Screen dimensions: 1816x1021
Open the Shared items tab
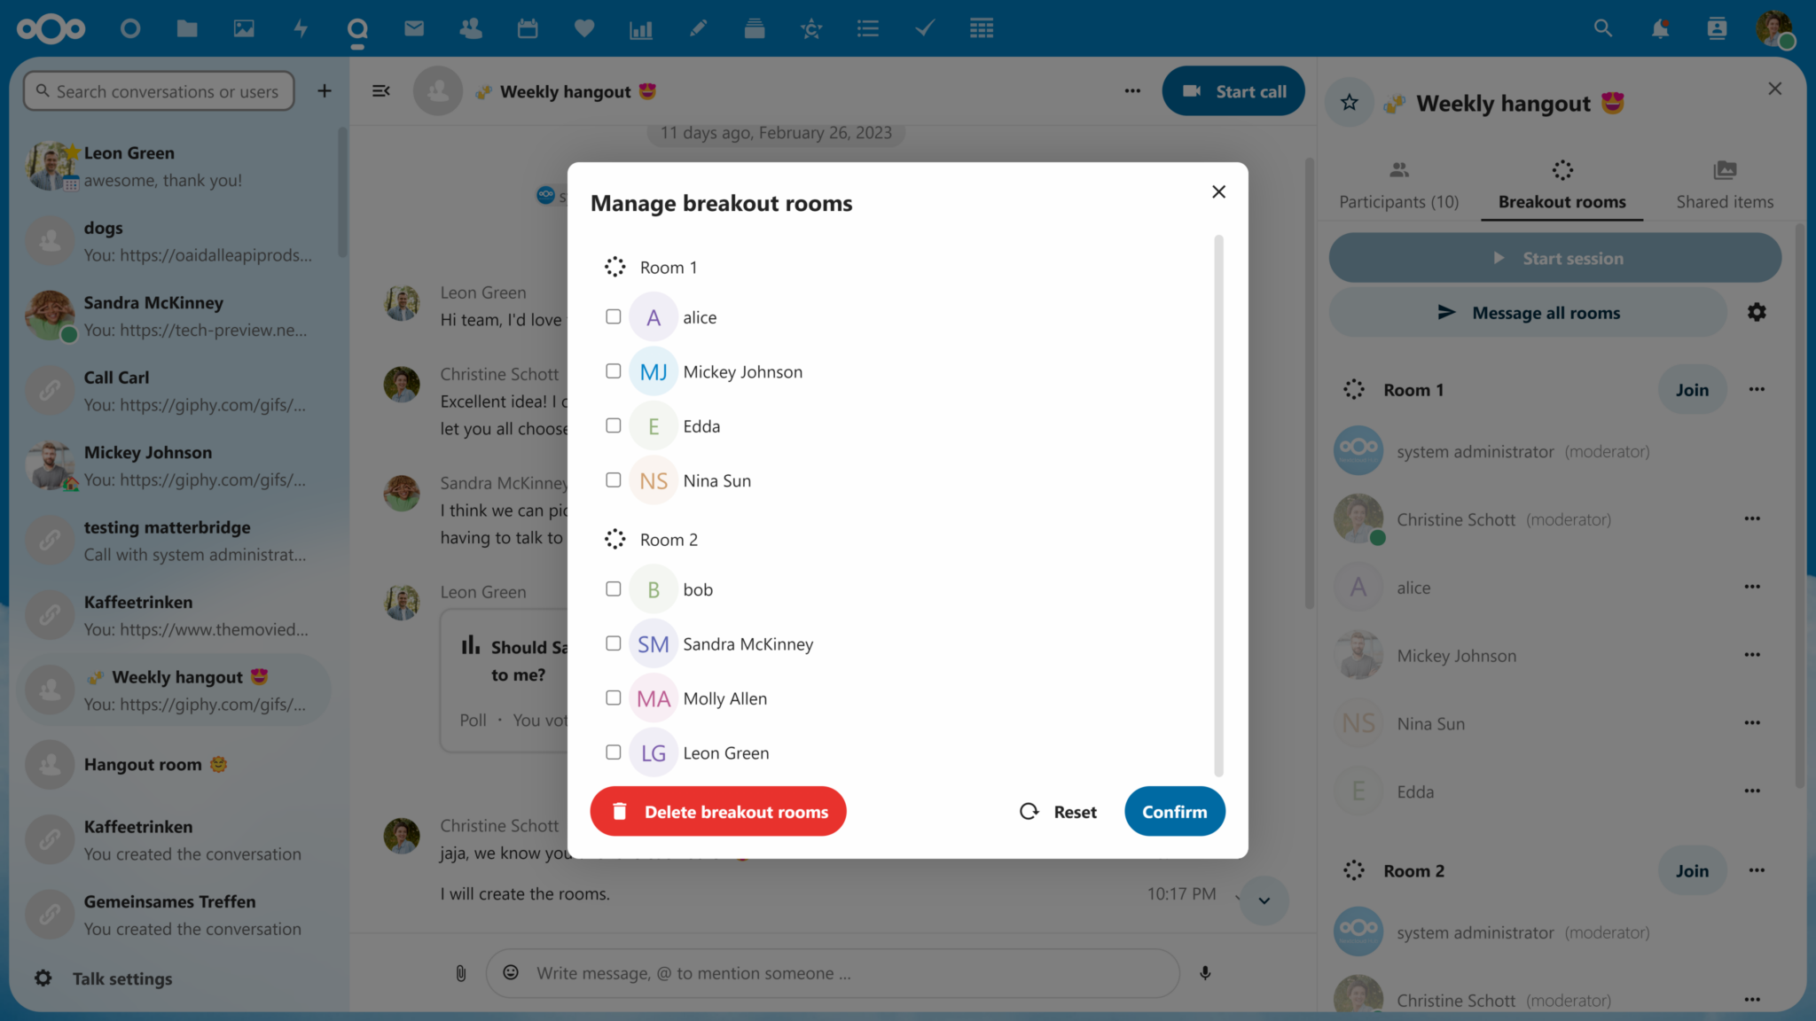[x=1724, y=183]
